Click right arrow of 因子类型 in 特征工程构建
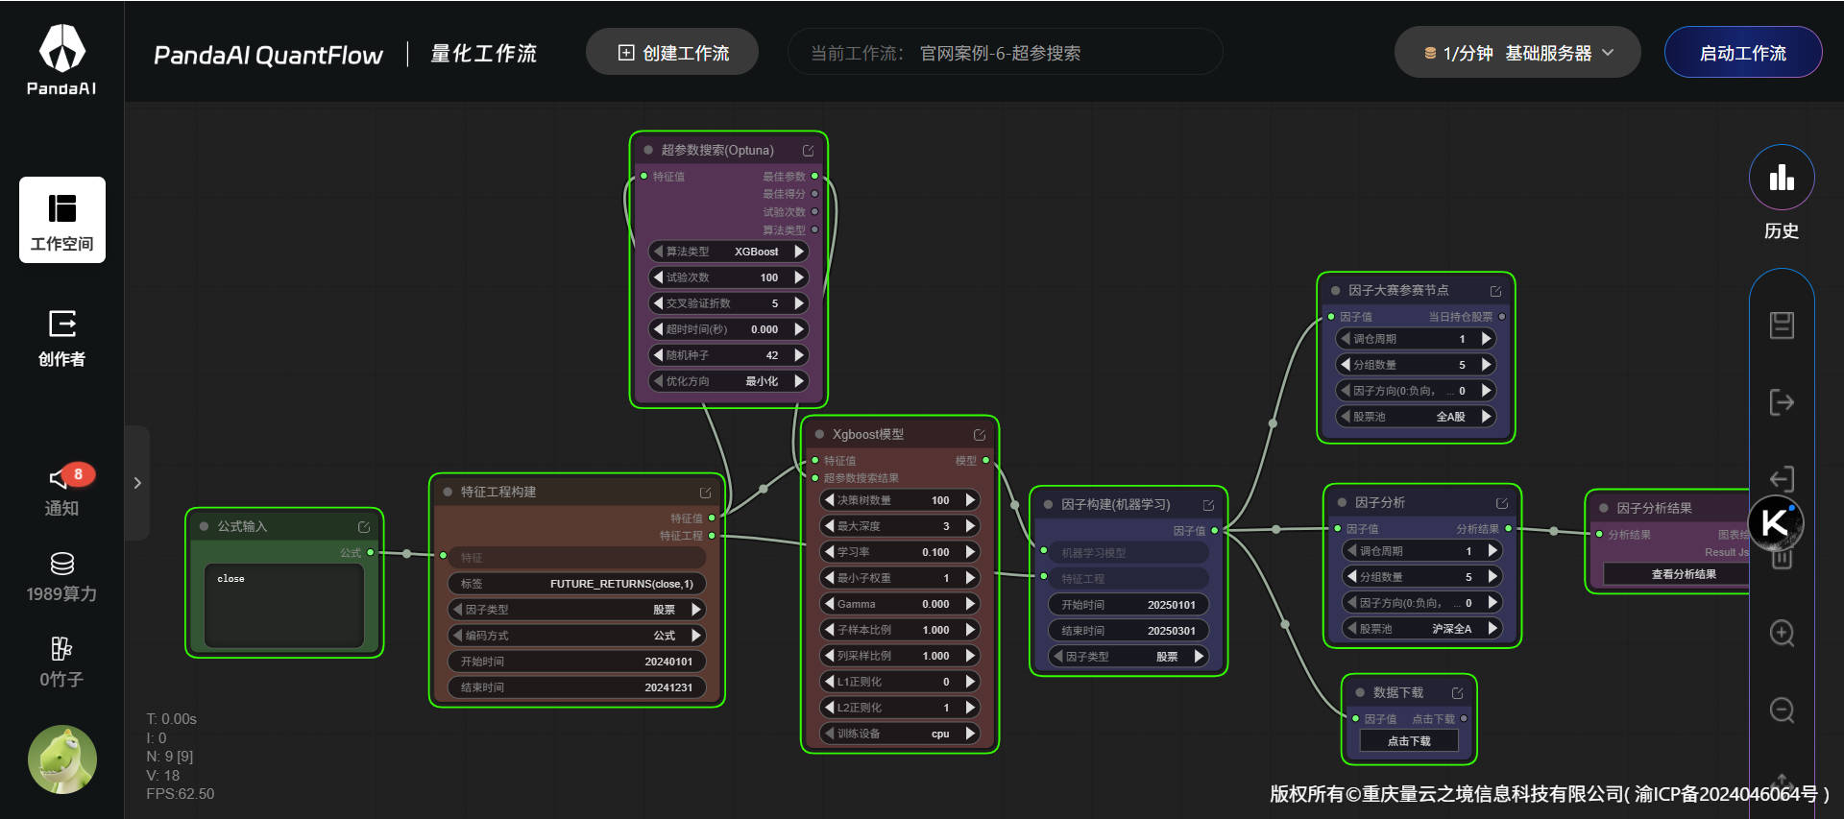1844x819 pixels. [696, 610]
